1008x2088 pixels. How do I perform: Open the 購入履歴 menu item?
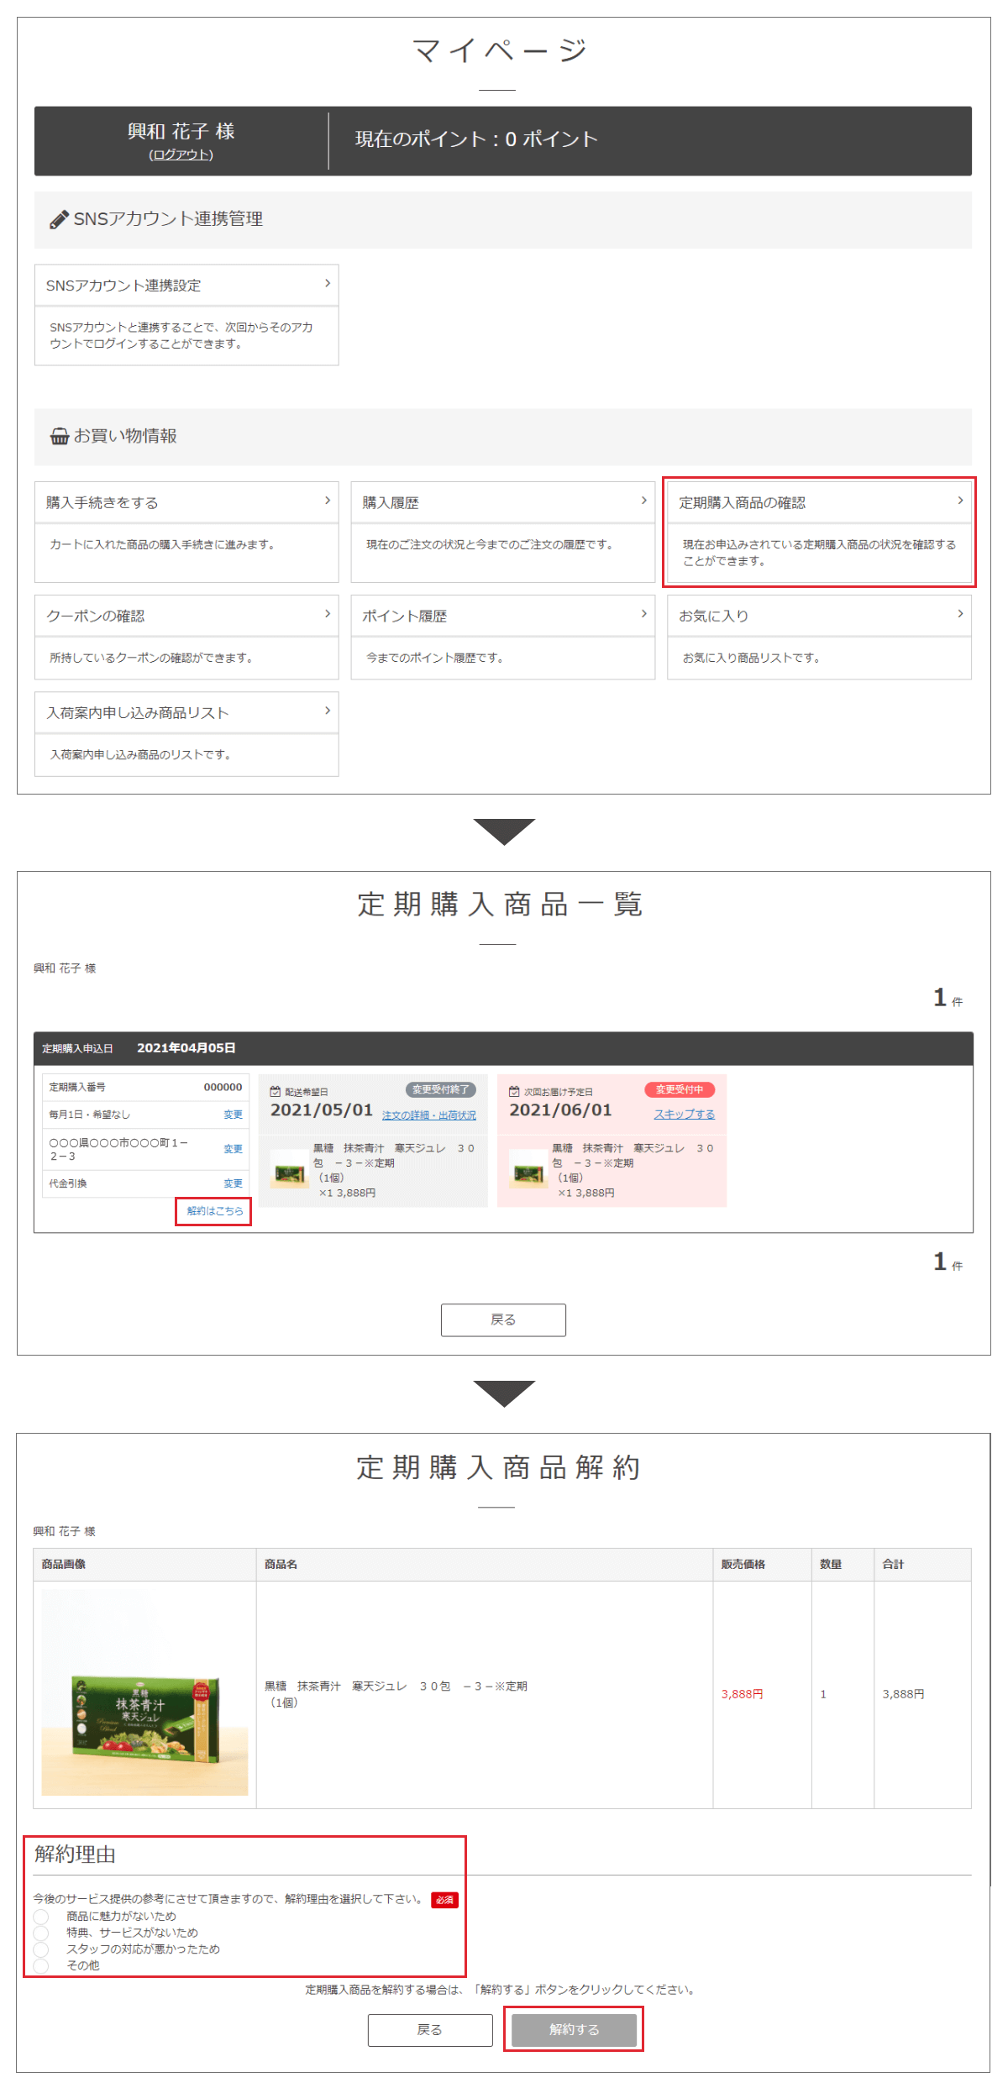(x=502, y=502)
